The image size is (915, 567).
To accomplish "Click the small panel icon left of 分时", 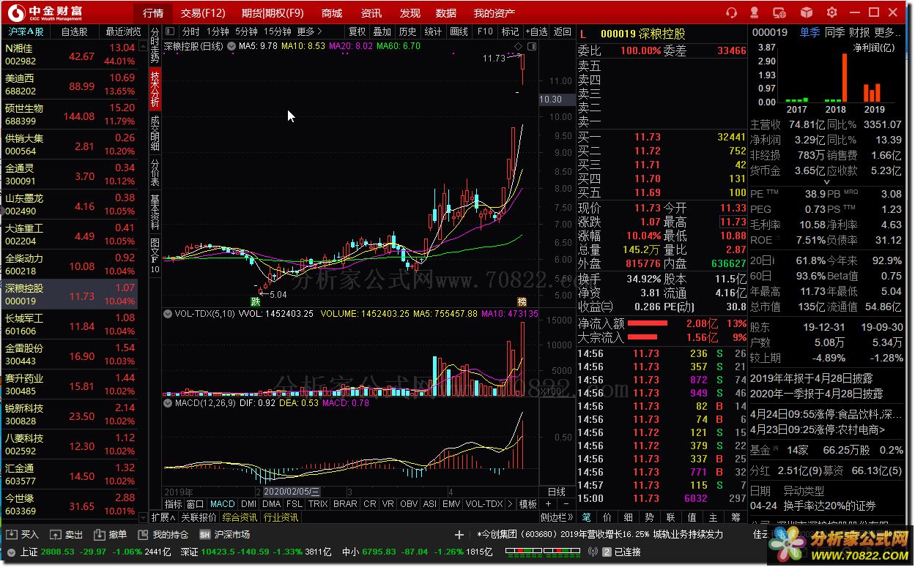I will tap(171, 31).
